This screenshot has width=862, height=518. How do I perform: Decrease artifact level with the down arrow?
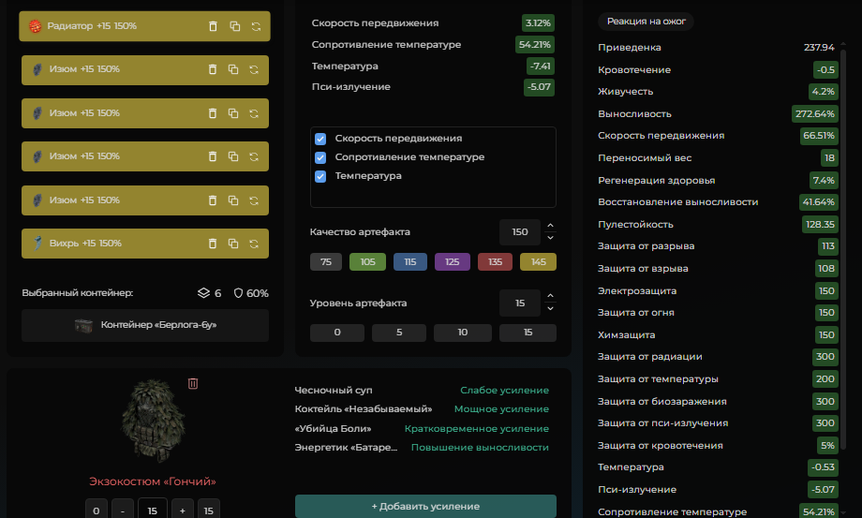[x=550, y=309]
